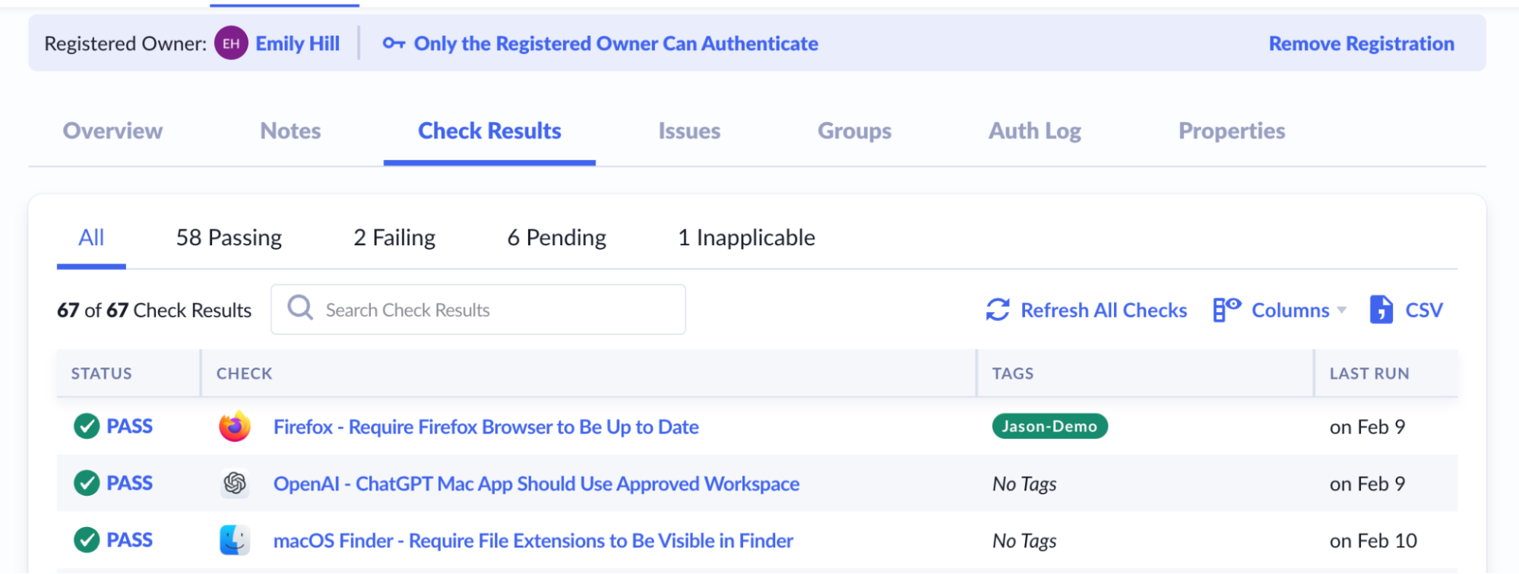Click the CSV file export icon
Screen dimensions: 1519x574
tap(1381, 310)
